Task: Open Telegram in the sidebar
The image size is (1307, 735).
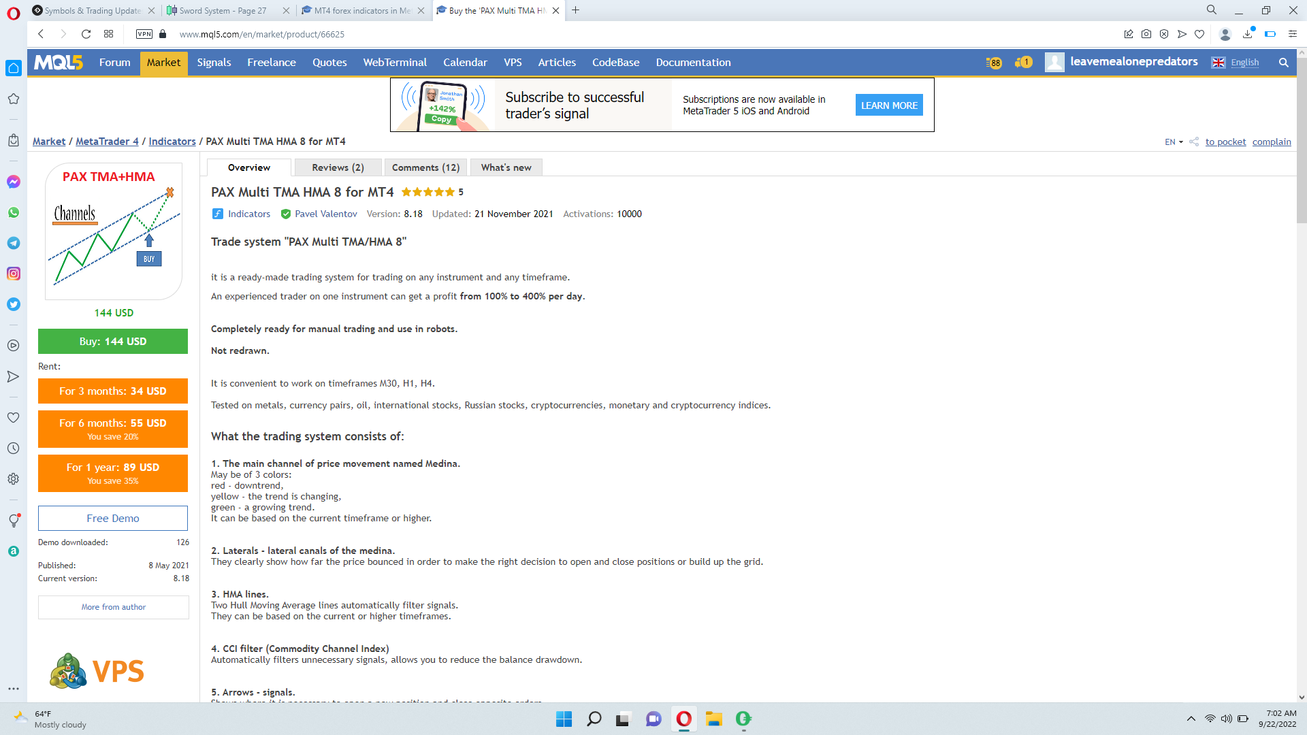Action: tap(14, 243)
